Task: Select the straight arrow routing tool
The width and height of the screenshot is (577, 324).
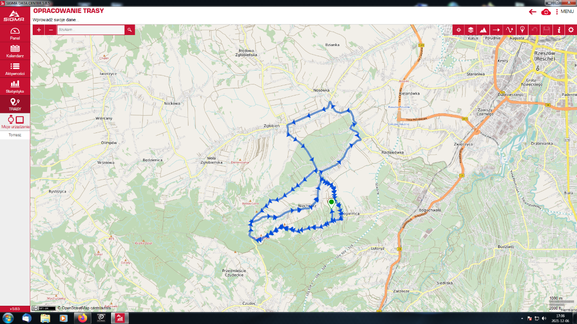Action: [x=496, y=30]
